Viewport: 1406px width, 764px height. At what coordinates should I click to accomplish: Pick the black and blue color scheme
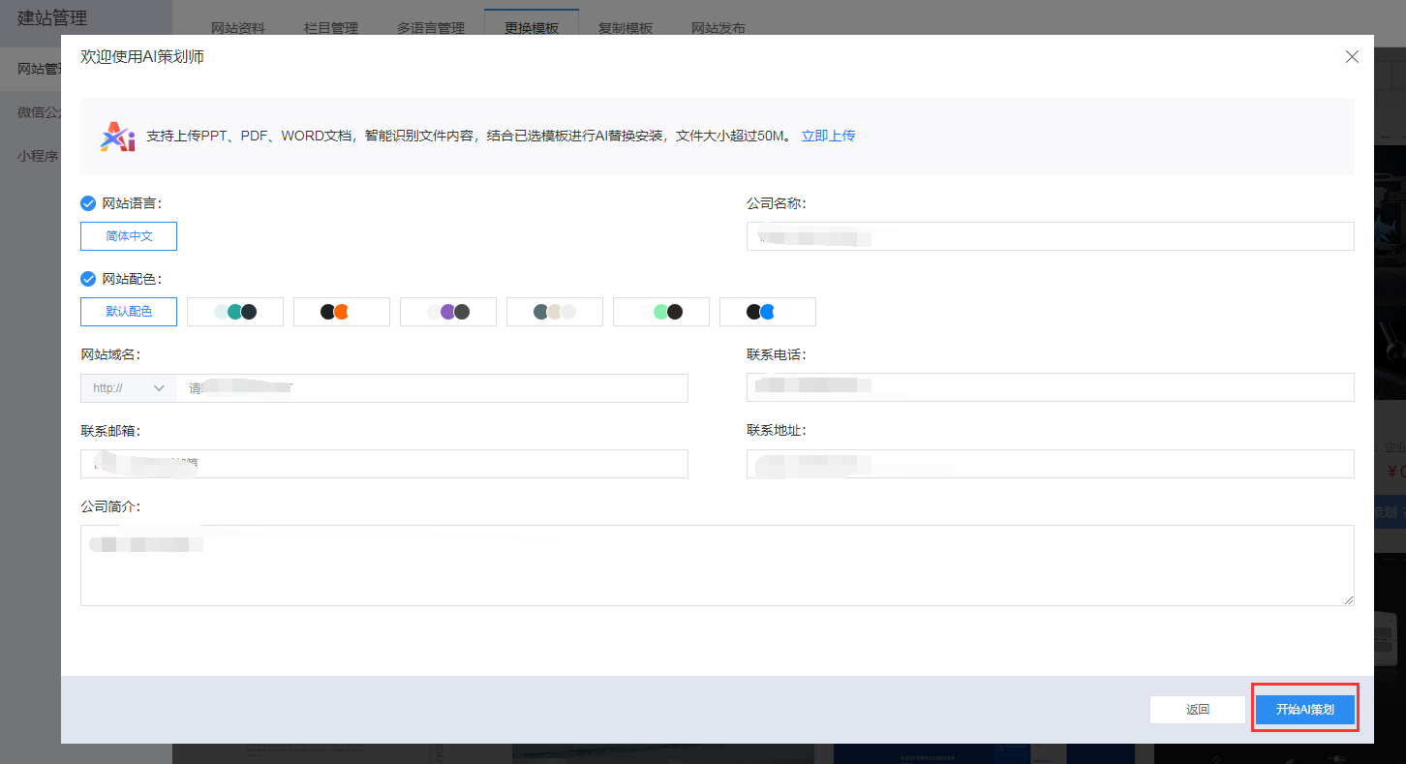(x=768, y=312)
